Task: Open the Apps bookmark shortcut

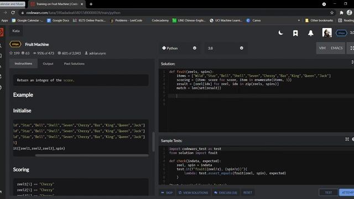Action: click(x=4, y=20)
